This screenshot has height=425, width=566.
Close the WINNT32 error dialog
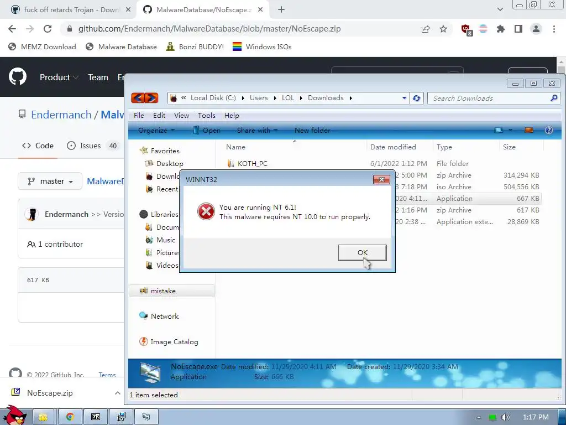[x=381, y=180]
